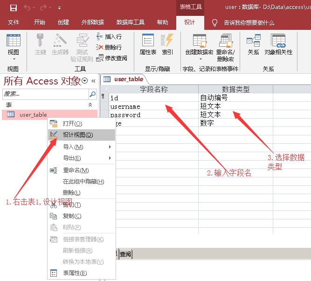
Task: Choose 删除(L) from context menu
Action: coord(82,192)
